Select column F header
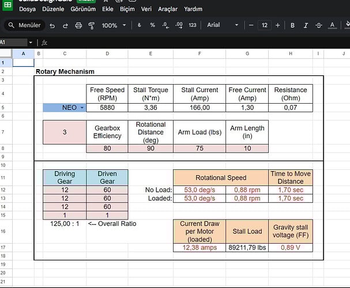This screenshot has width=350, height=288. point(200,54)
